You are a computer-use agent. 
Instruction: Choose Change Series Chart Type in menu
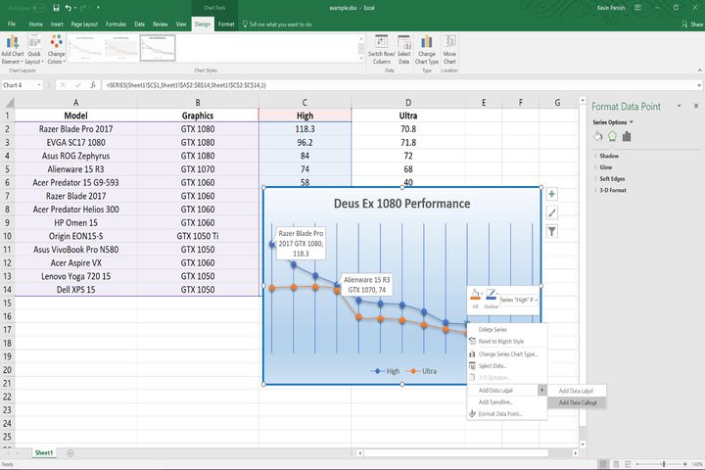507,353
